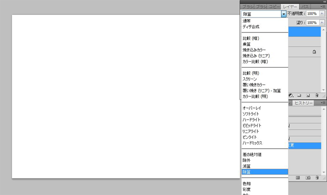Select the highlighted top layer row
This screenshot has width=327, height=195.
pyautogui.click(x=305, y=32)
